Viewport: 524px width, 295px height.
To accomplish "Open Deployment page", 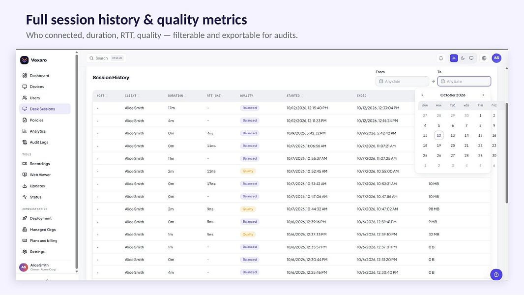I will pos(45,218).
